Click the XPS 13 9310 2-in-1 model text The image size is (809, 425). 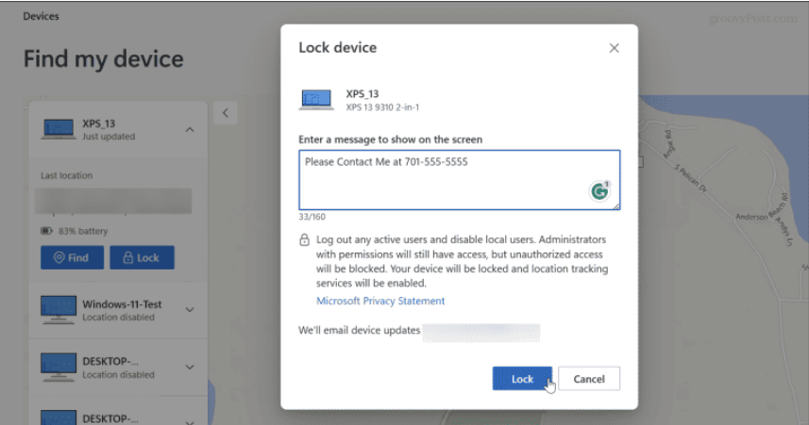[382, 107]
